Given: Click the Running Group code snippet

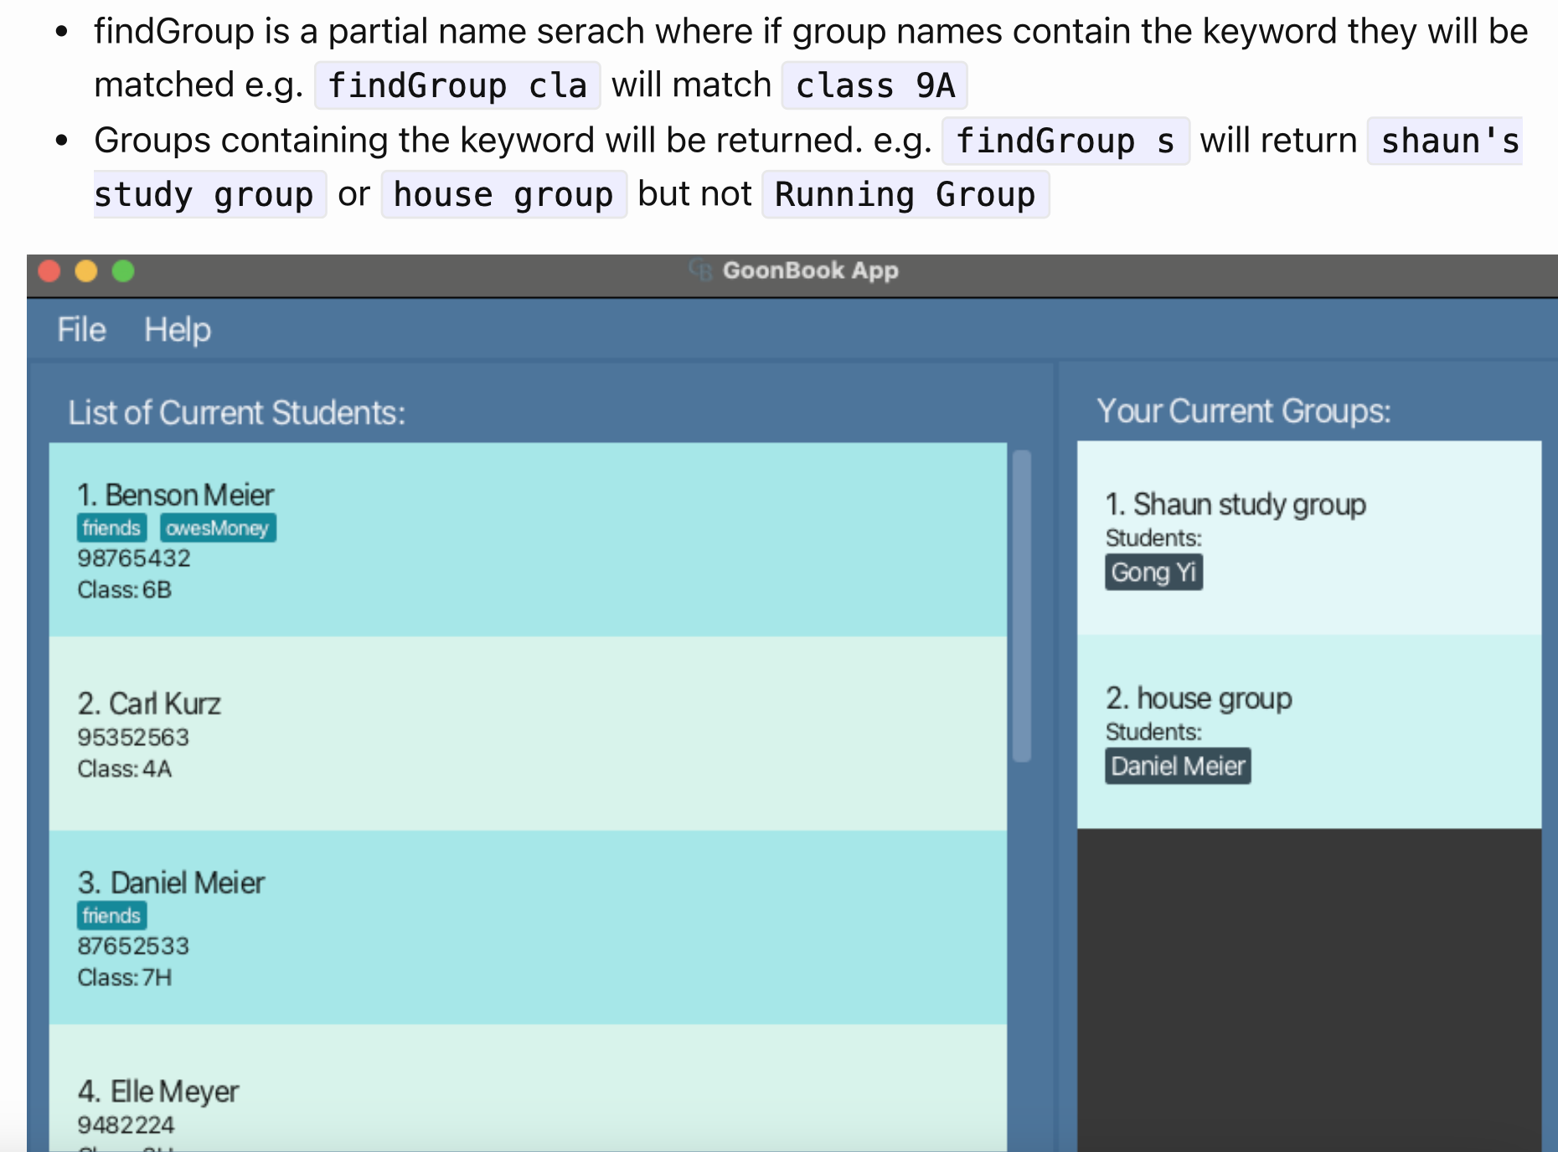Looking at the screenshot, I should click(905, 194).
